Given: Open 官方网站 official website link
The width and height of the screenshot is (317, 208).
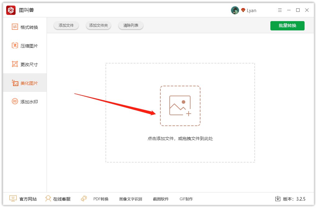Looking at the screenshot, I should coord(23,199).
